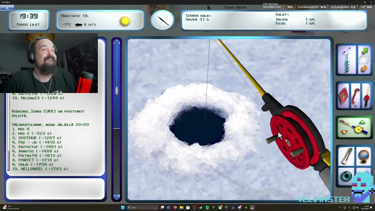The width and height of the screenshot is (375, 211).
Task: Open Spotify from the taskbar
Action: click(x=207, y=207)
